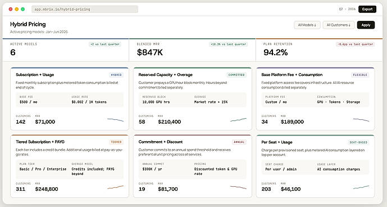Select the ANNUAL tag badge
Viewport: 387px width, 207px height.
point(239,142)
